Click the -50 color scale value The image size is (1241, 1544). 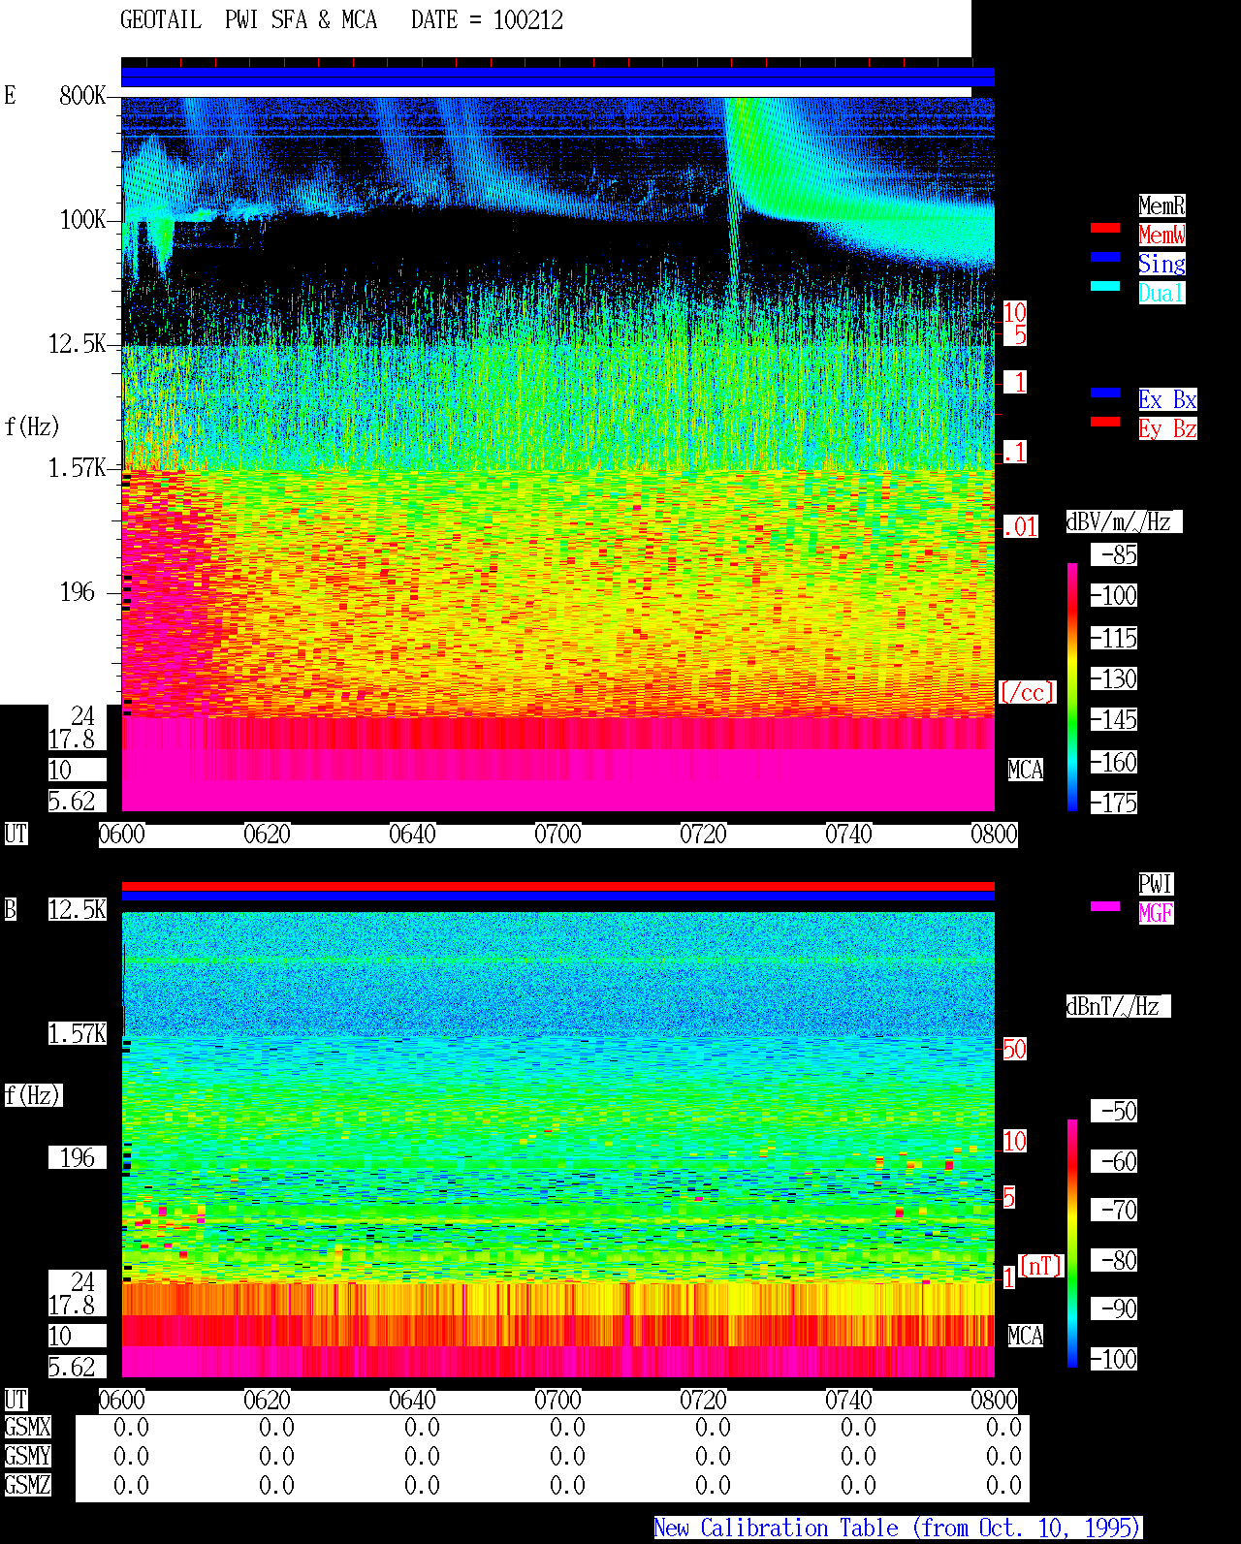coord(1115,1111)
